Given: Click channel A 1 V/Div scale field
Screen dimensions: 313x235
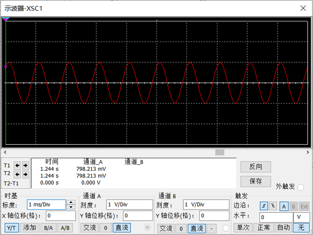Looking at the screenshot, I should (129, 205).
